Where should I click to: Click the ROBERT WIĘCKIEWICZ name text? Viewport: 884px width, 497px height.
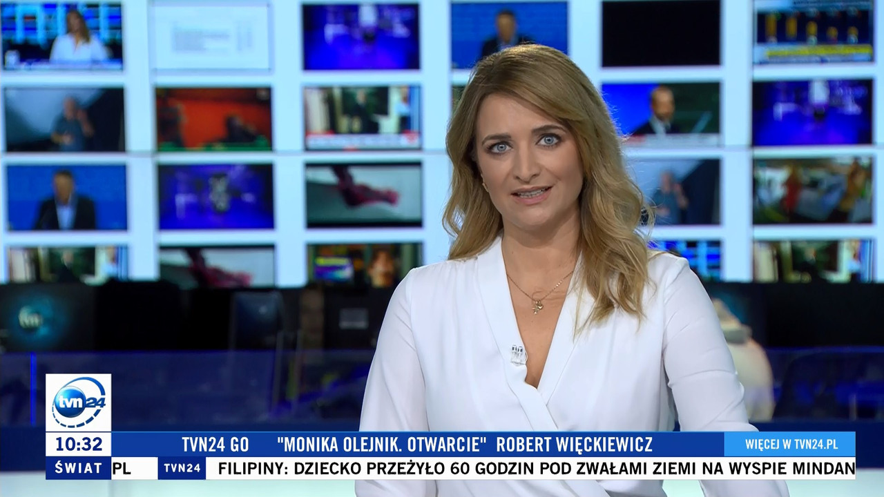tap(574, 444)
